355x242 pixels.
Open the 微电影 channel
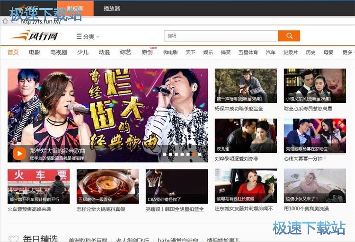pyautogui.click(x=170, y=52)
